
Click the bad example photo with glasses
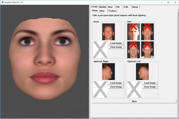[x=134, y=50]
